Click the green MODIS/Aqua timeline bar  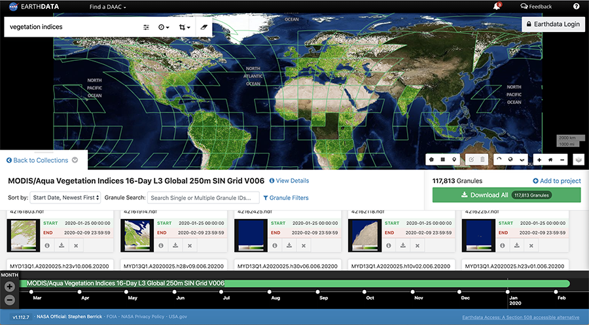(295, 283)
